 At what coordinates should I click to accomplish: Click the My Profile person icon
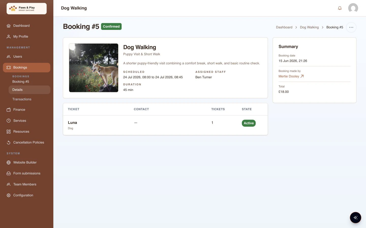coord(9,36)
